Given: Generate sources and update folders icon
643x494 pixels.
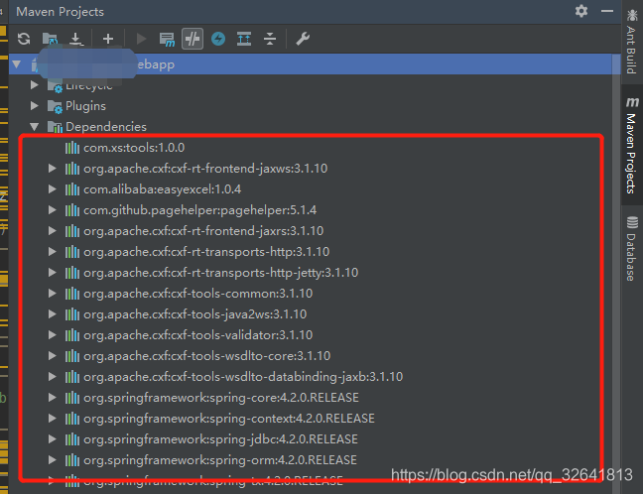Looking at the screenshot, I should pos(50,39).
